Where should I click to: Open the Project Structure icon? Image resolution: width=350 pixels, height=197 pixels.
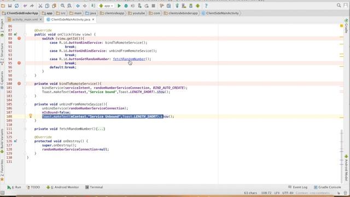coord(169,5)
